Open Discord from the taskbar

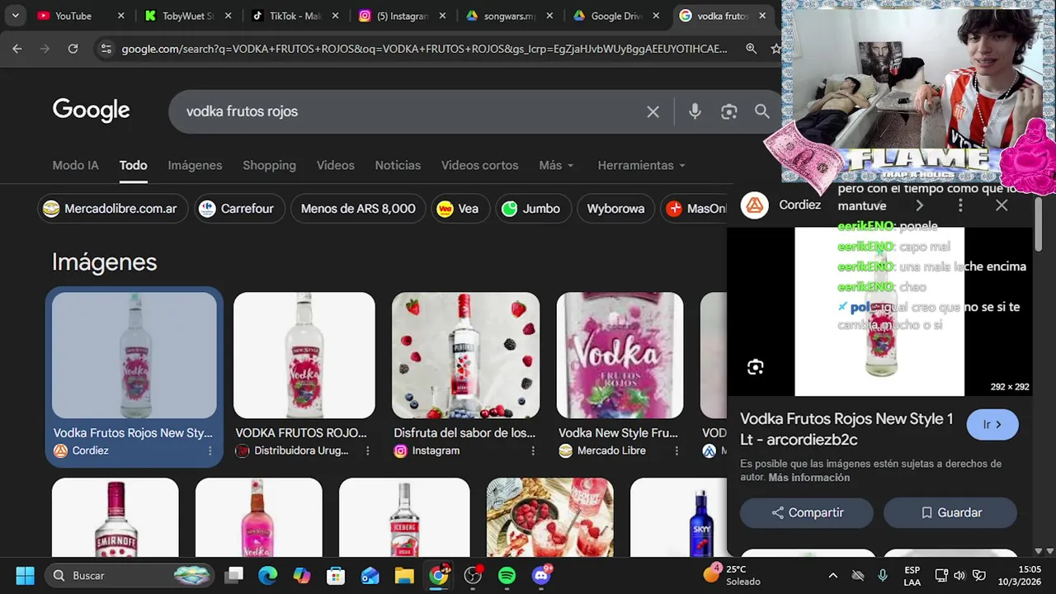pyautogui.click(x=541, y=575)
